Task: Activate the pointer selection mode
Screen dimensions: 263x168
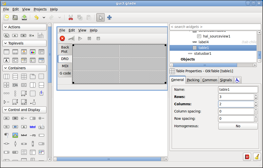Action: pyautogui.click(x=101, y=17)
